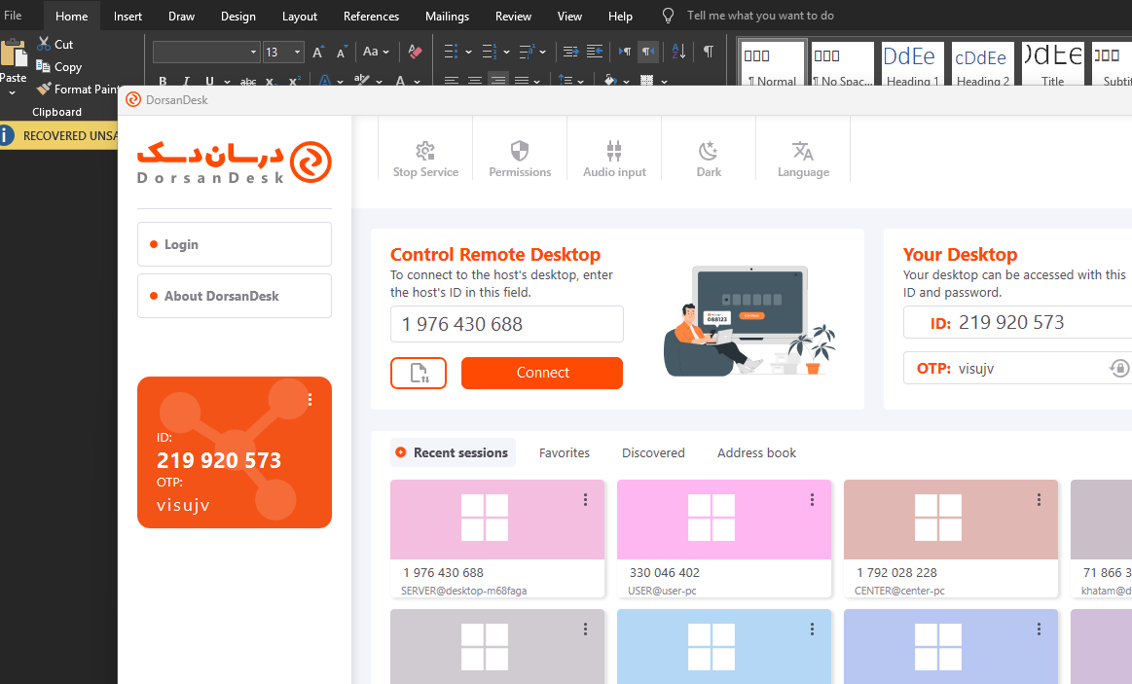Clear all formatting with eraser icon
The width and height of the screenshot is (1132, 684).
(x=415, y=52)
